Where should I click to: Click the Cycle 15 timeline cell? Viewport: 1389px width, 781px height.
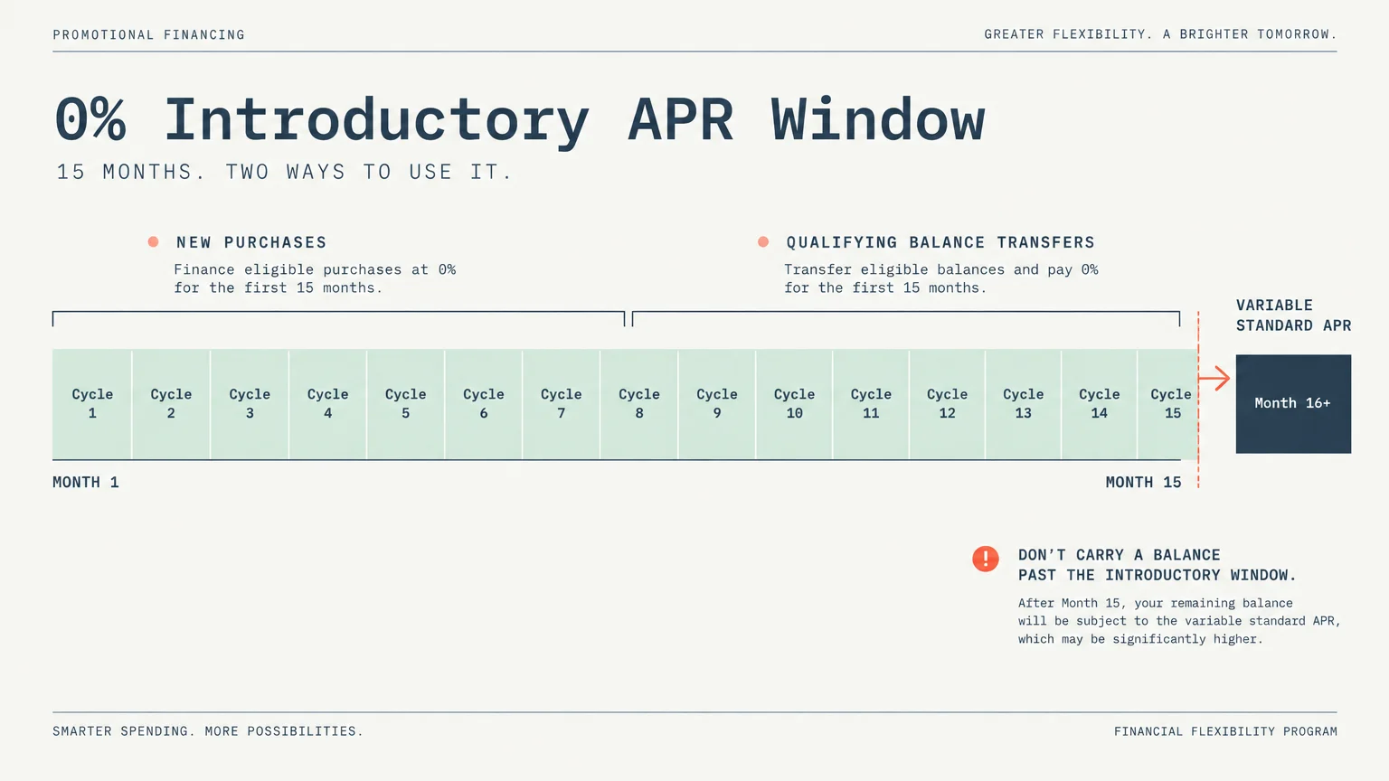point(1168,404)
